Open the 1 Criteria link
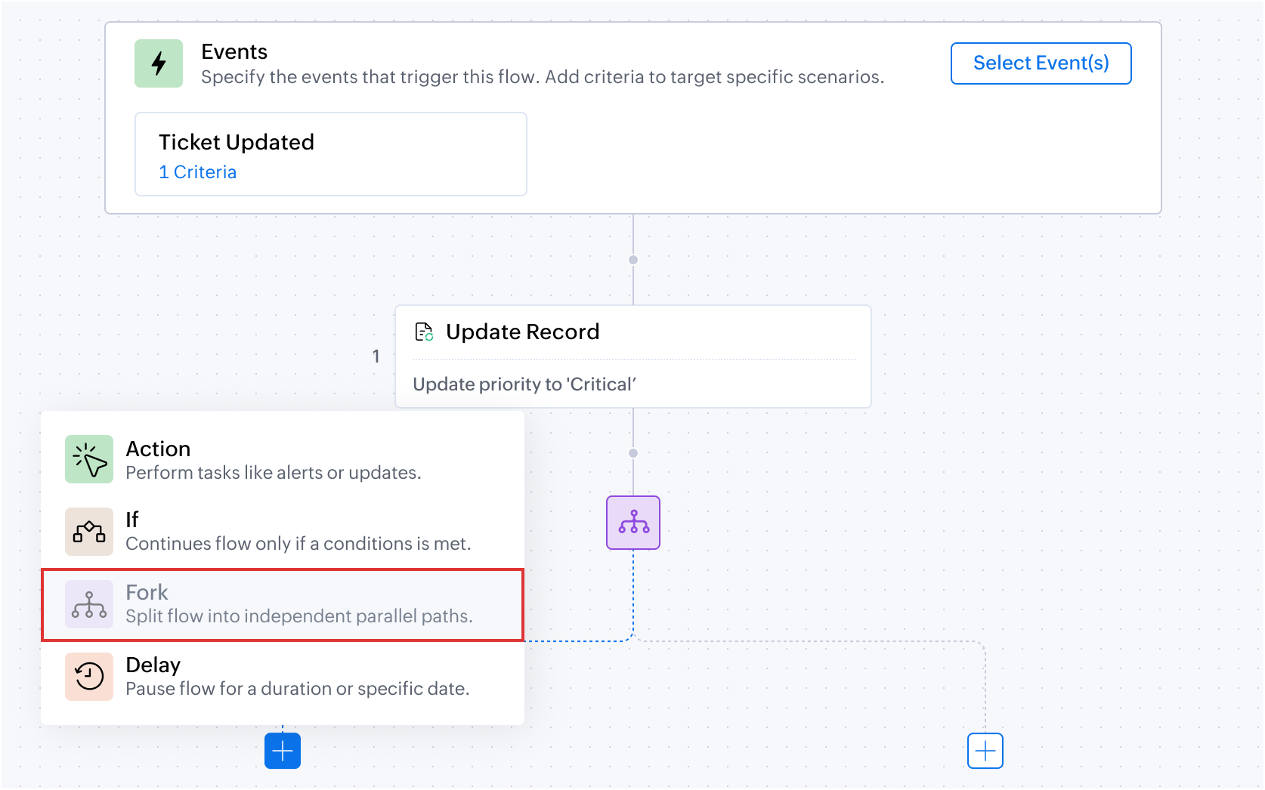Image resolution: width=1265 pixels, height=790 pixels. coord(198,172)
